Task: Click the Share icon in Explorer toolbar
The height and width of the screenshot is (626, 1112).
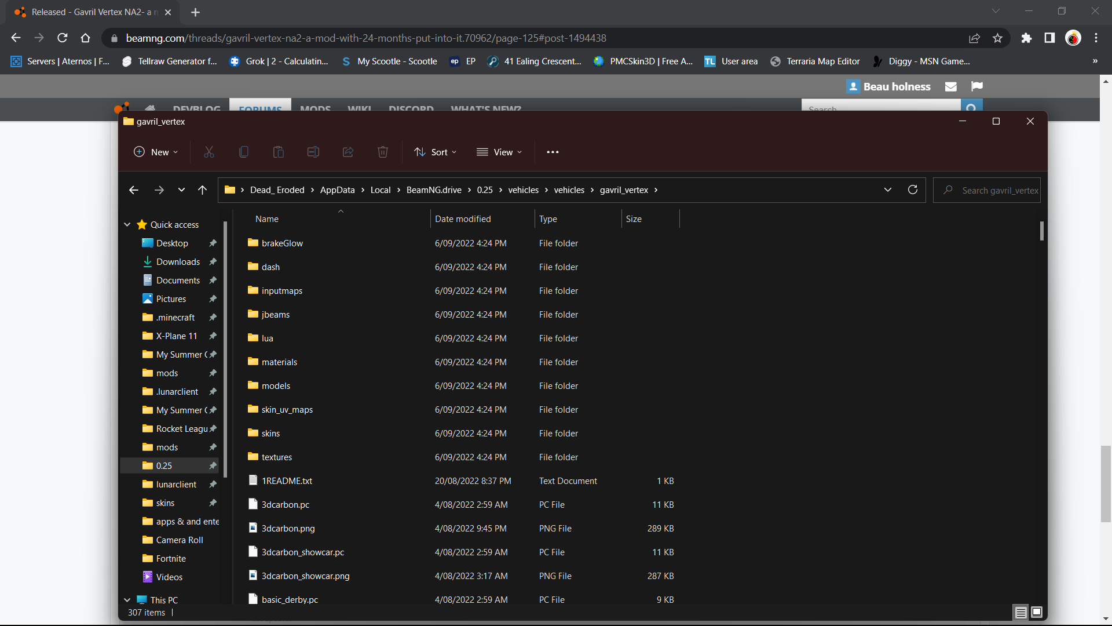Action: coord(348,152)
